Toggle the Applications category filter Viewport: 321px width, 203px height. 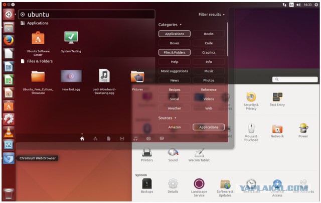coord(175,34)
